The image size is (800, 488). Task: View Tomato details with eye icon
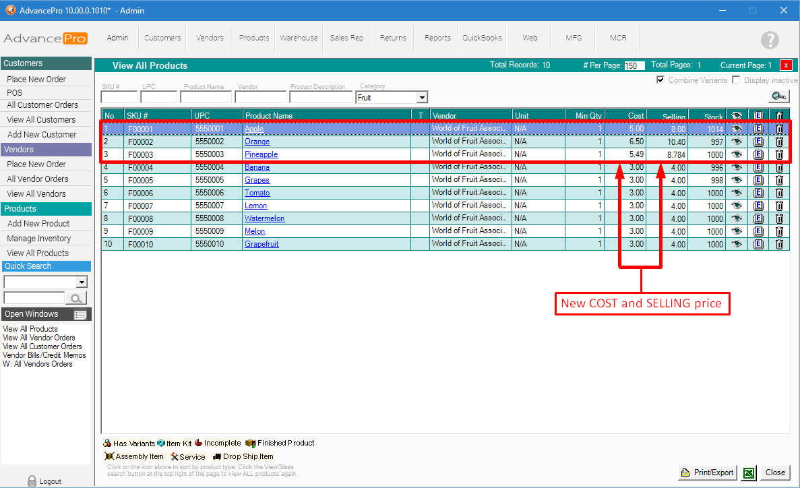click(x=736, y=193)
